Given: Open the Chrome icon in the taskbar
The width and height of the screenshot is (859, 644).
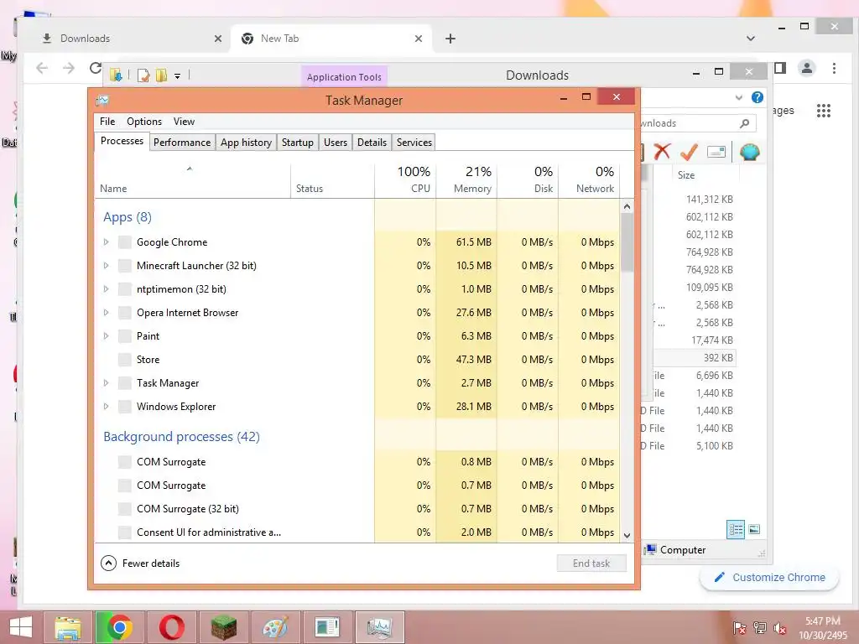Looking at the screenshot, I should pyautogui.click(x=119, y=627).
